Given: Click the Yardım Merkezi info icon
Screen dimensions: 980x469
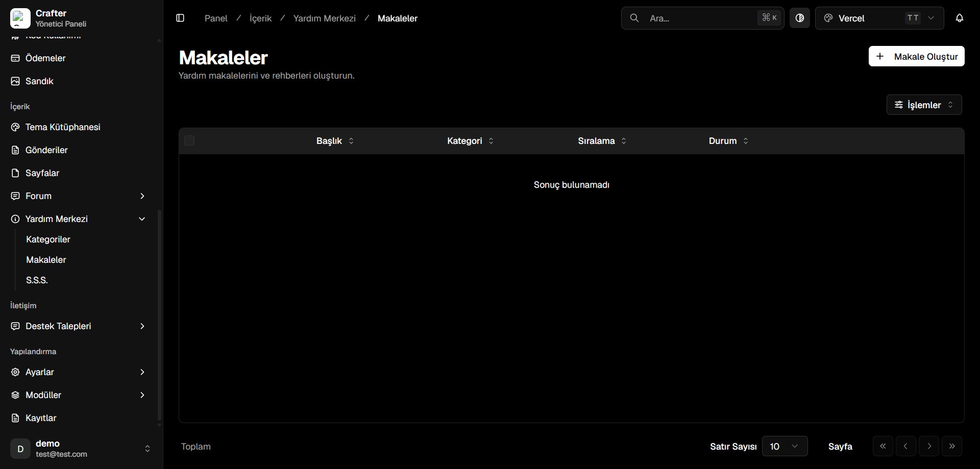Looking at the screenshot, I should click(15, 219).
